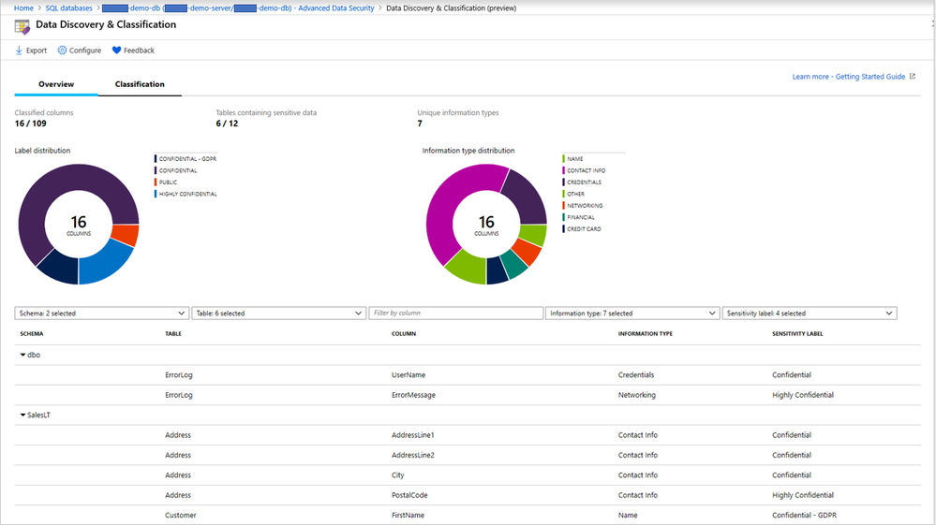
Task: Click the TABLE column header
Action: point(173,334)
